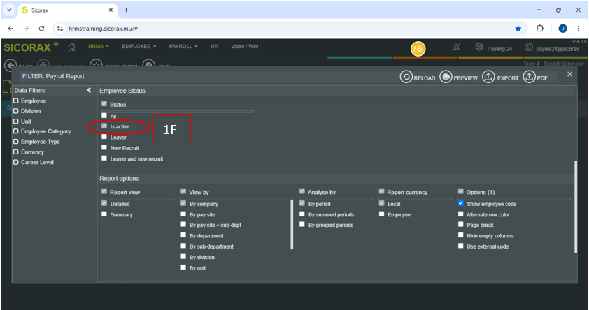Check the By department checkbox
This screenshot has height=310, width=589.
tap(183, 235)
